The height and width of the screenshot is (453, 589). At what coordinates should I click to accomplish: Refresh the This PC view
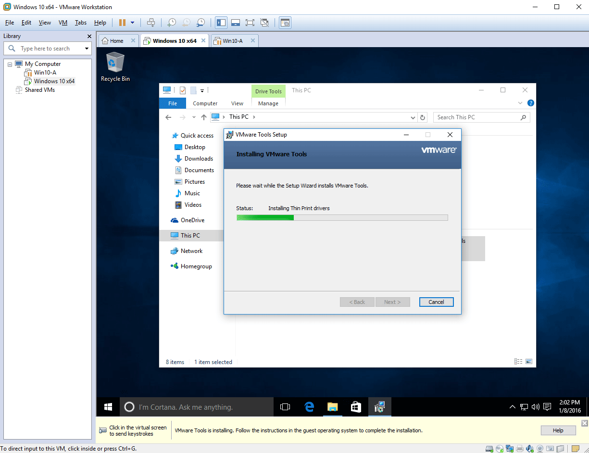423,117
